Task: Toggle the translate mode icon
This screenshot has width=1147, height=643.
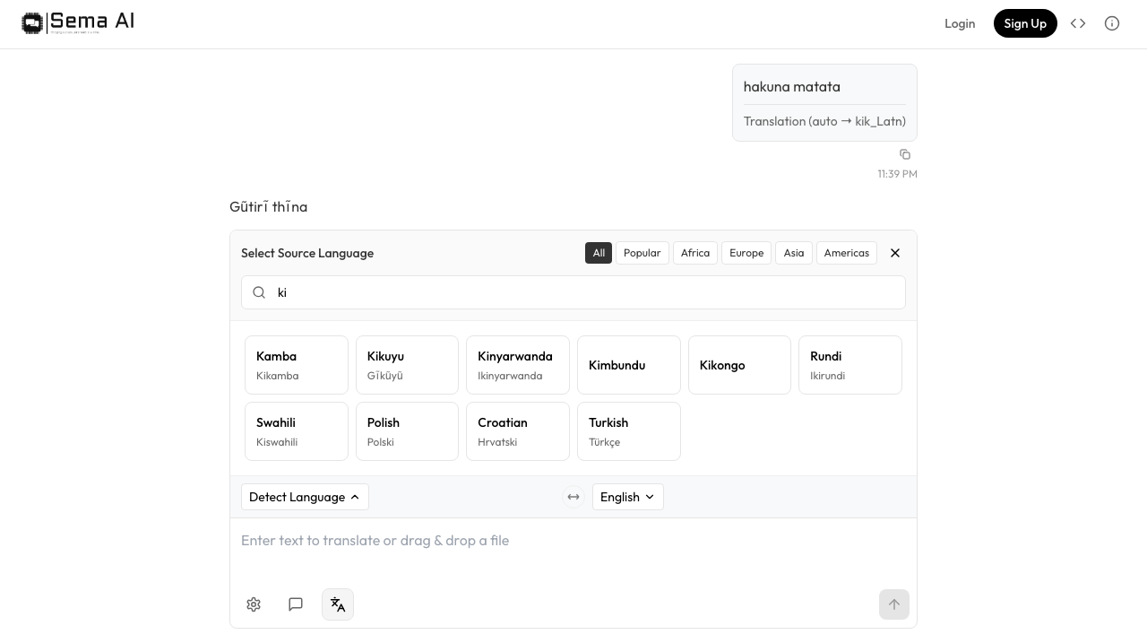Action: click(x=338, y=604)
